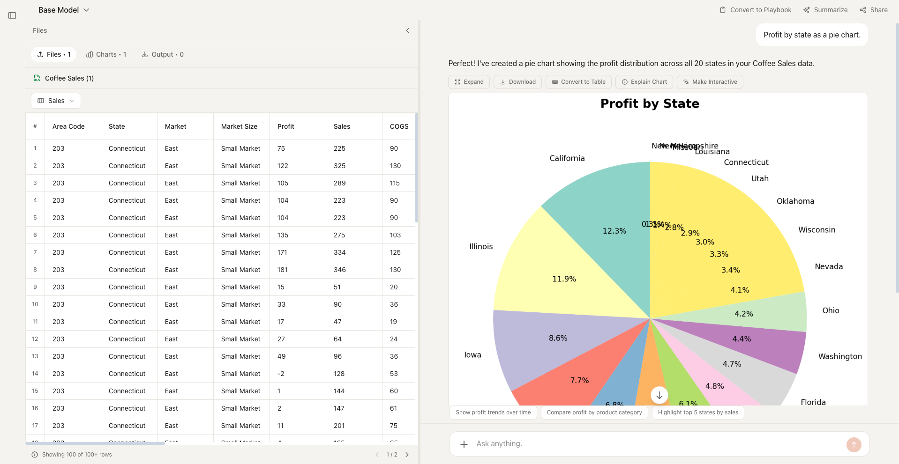Screen dimensions: 899x464
Task: Select the Show profit trends suggestion
Action: click(493, 412)
